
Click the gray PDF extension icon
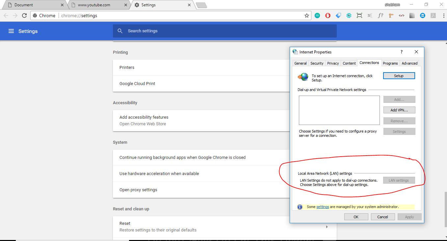(x=433, y=15)
